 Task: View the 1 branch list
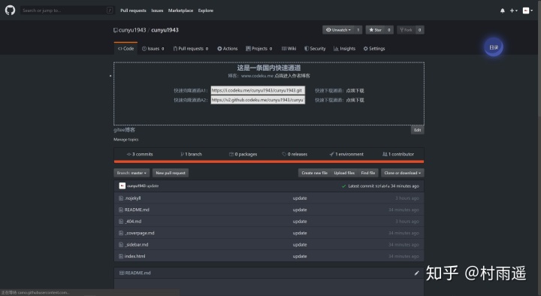191,154
